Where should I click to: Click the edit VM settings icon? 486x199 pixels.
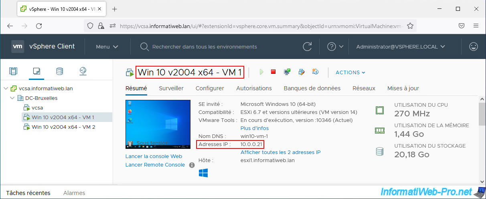[302, 72]
